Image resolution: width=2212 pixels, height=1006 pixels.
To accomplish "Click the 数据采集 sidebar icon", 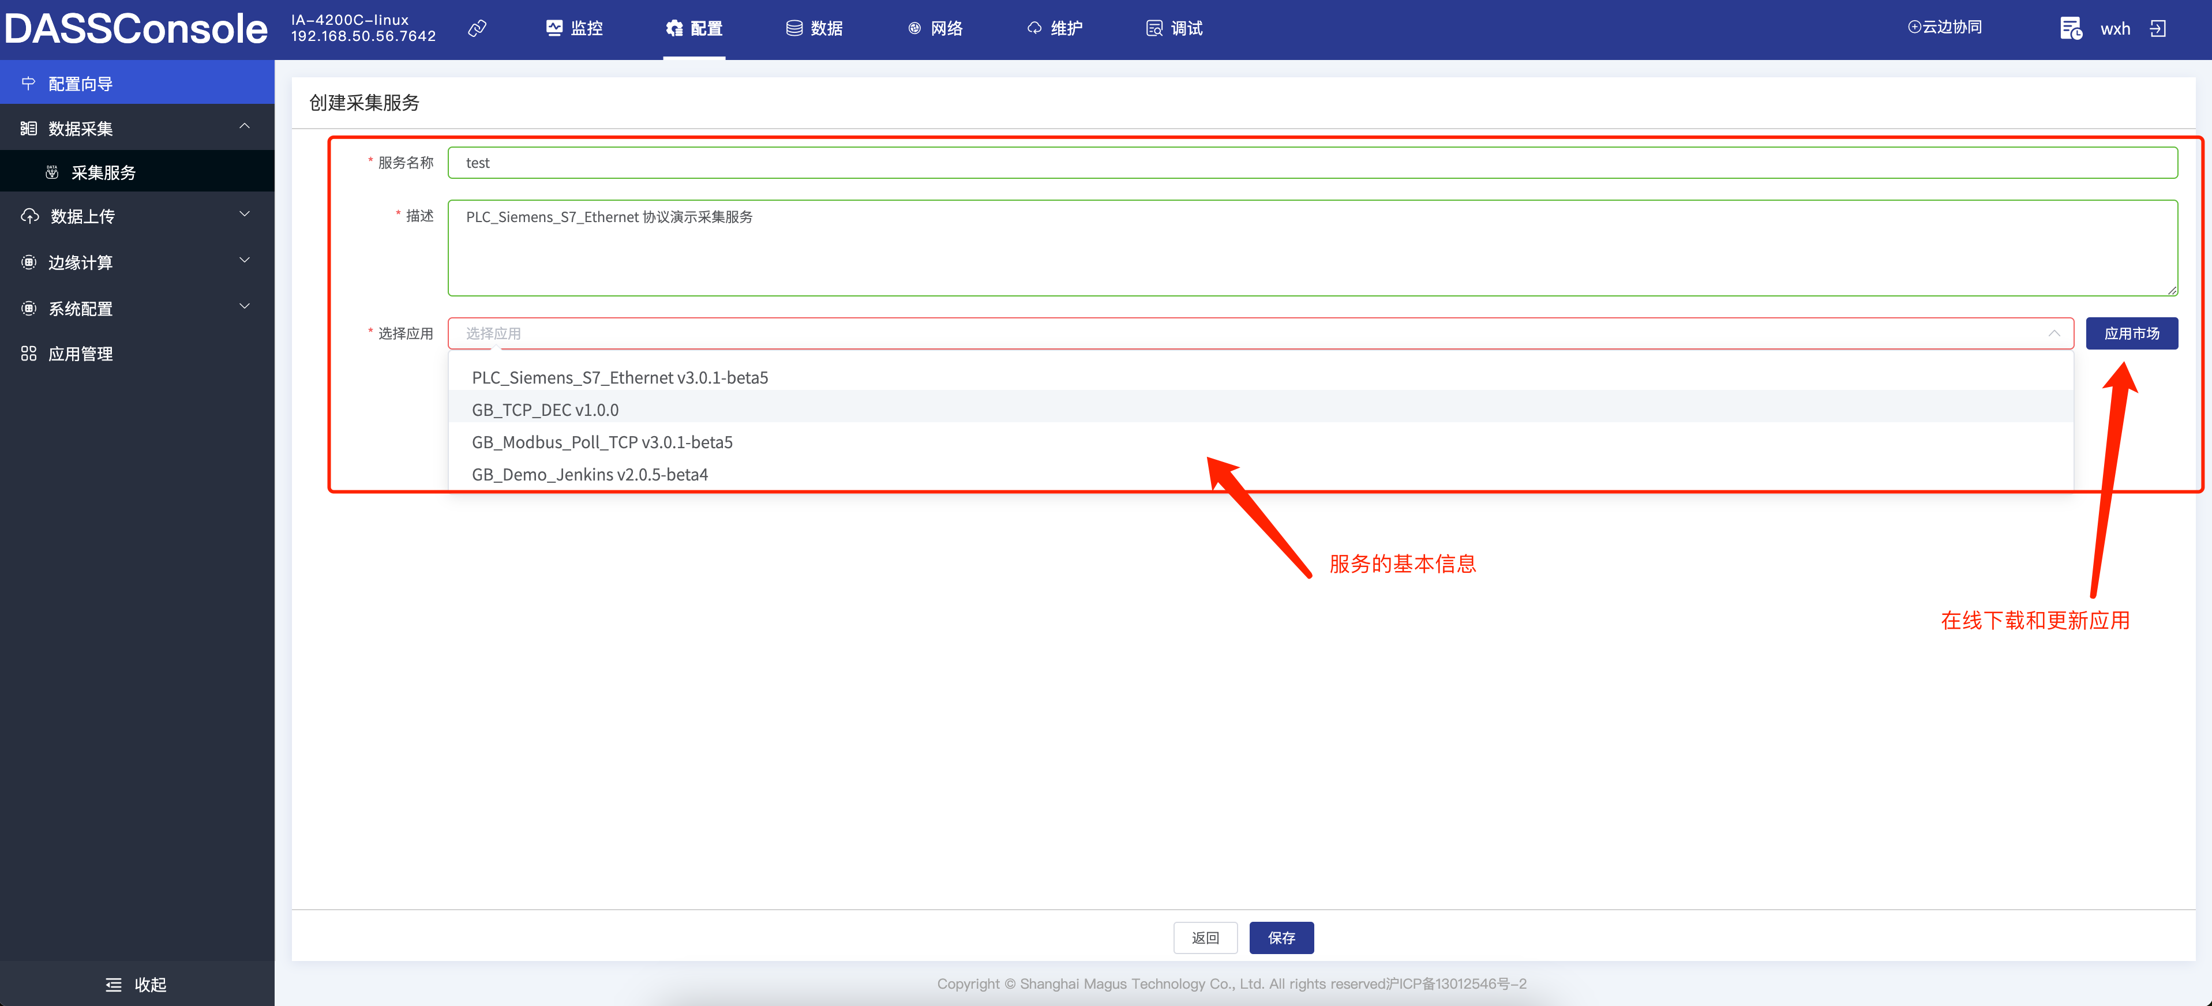I will coord(28,128).
